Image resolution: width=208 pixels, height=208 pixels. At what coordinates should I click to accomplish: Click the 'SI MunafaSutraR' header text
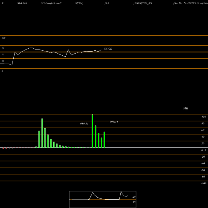click(x=51, y=3)
